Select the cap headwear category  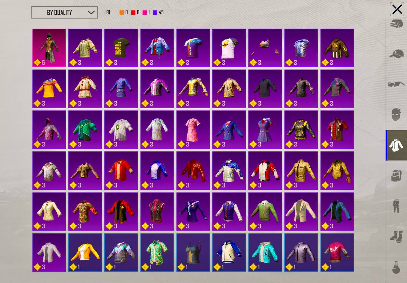[x=396, y=53]
